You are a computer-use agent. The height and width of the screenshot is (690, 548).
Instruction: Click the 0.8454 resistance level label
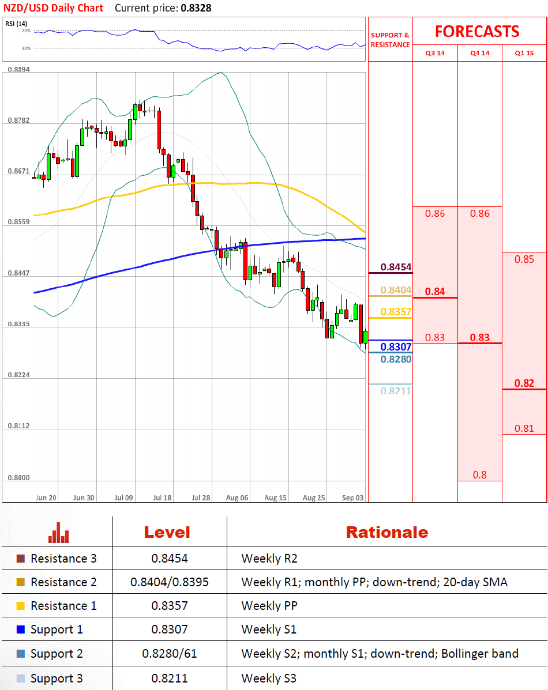[396, 267]
